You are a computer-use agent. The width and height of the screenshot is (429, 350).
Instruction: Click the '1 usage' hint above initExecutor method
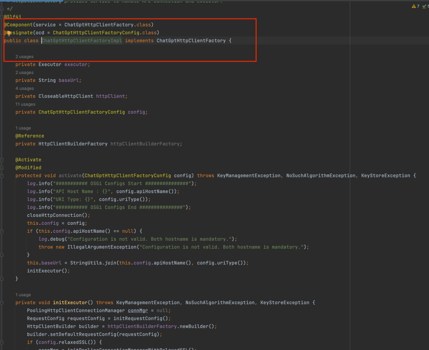(23, 295)
